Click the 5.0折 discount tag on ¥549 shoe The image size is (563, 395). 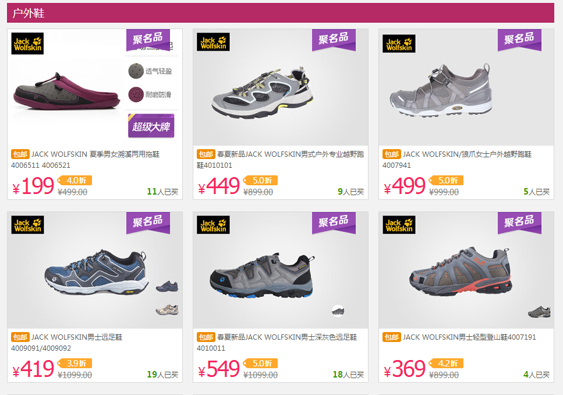[x=261, y=364]
